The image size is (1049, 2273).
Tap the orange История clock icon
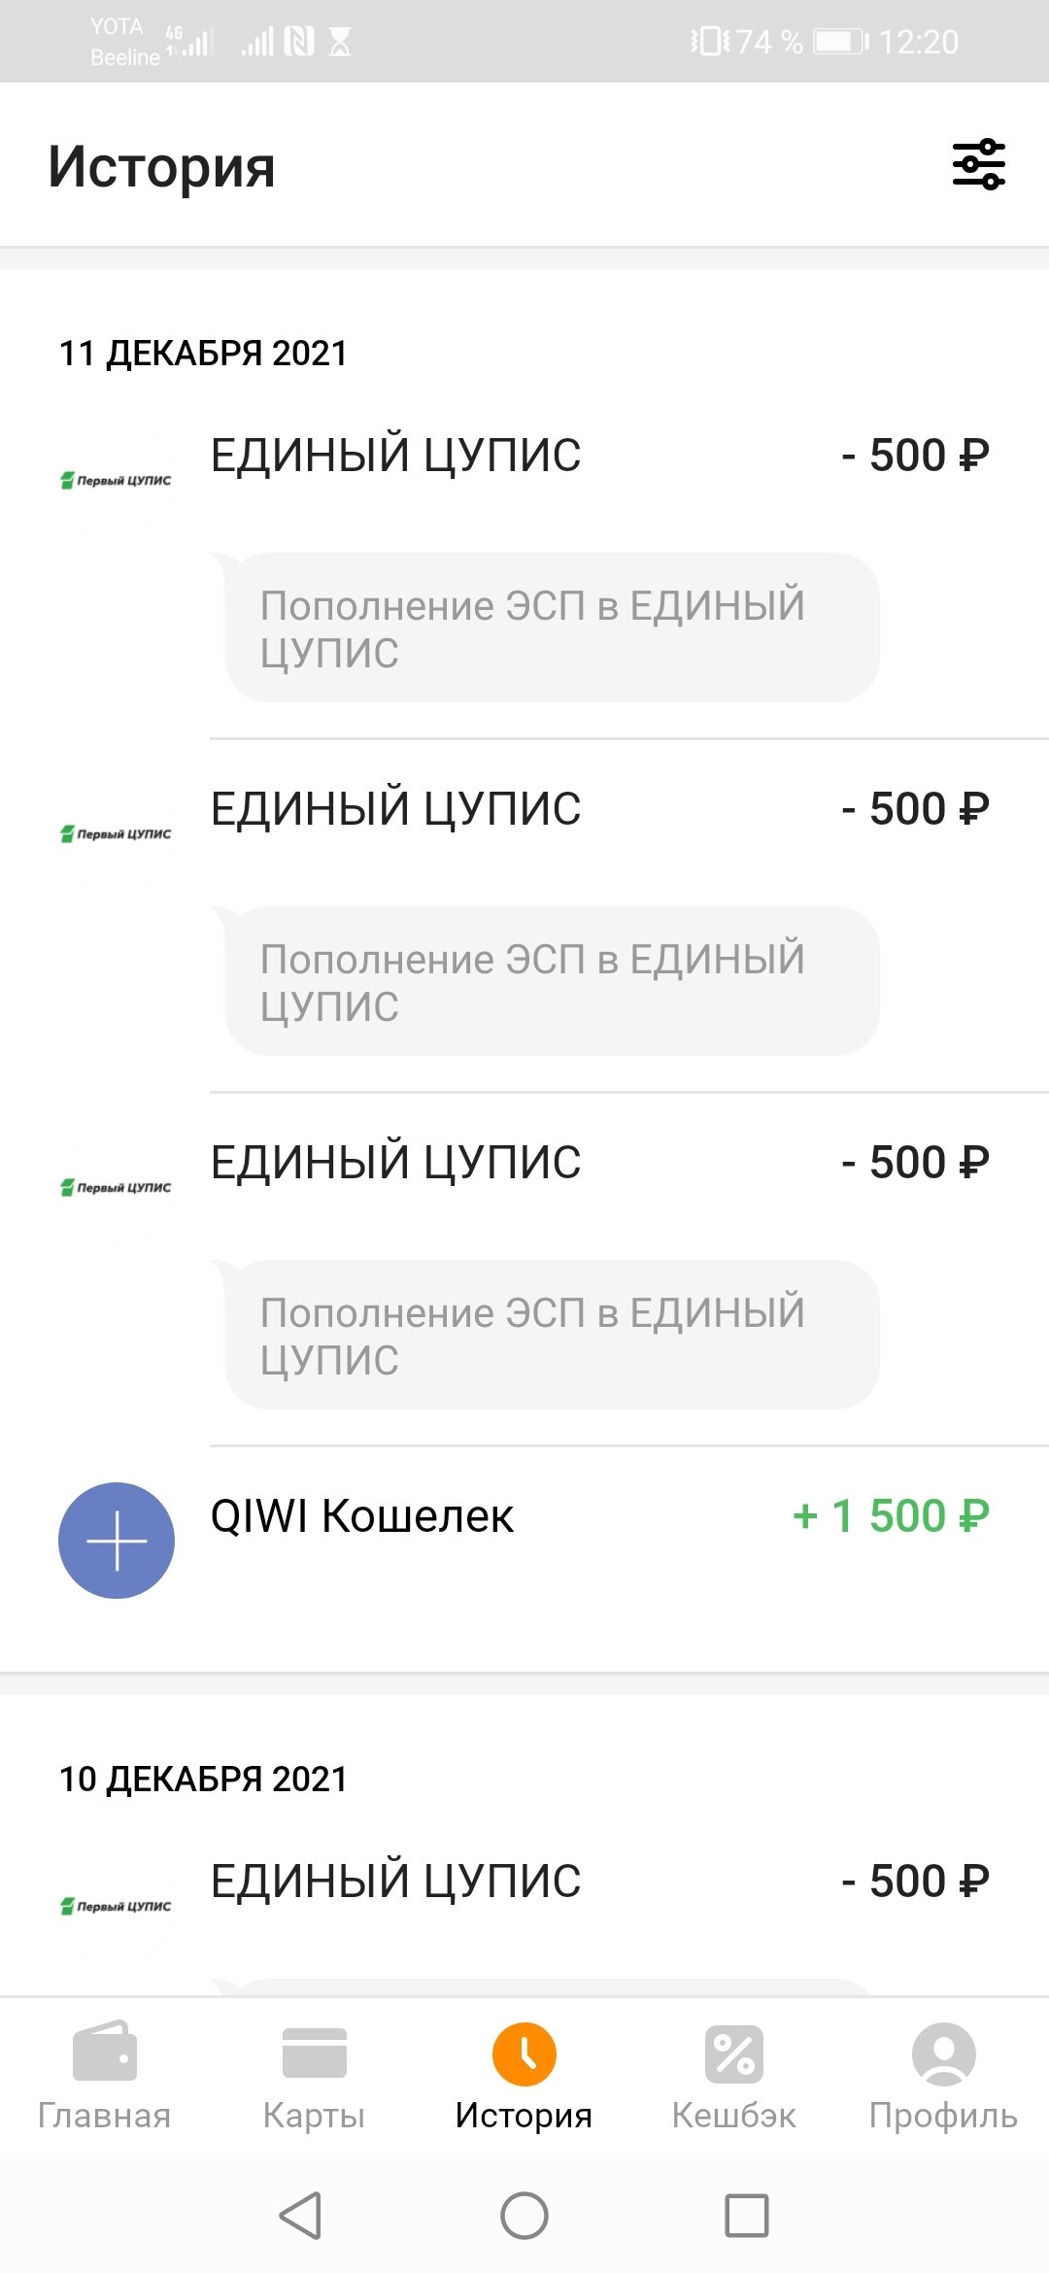pos(524,2053)
